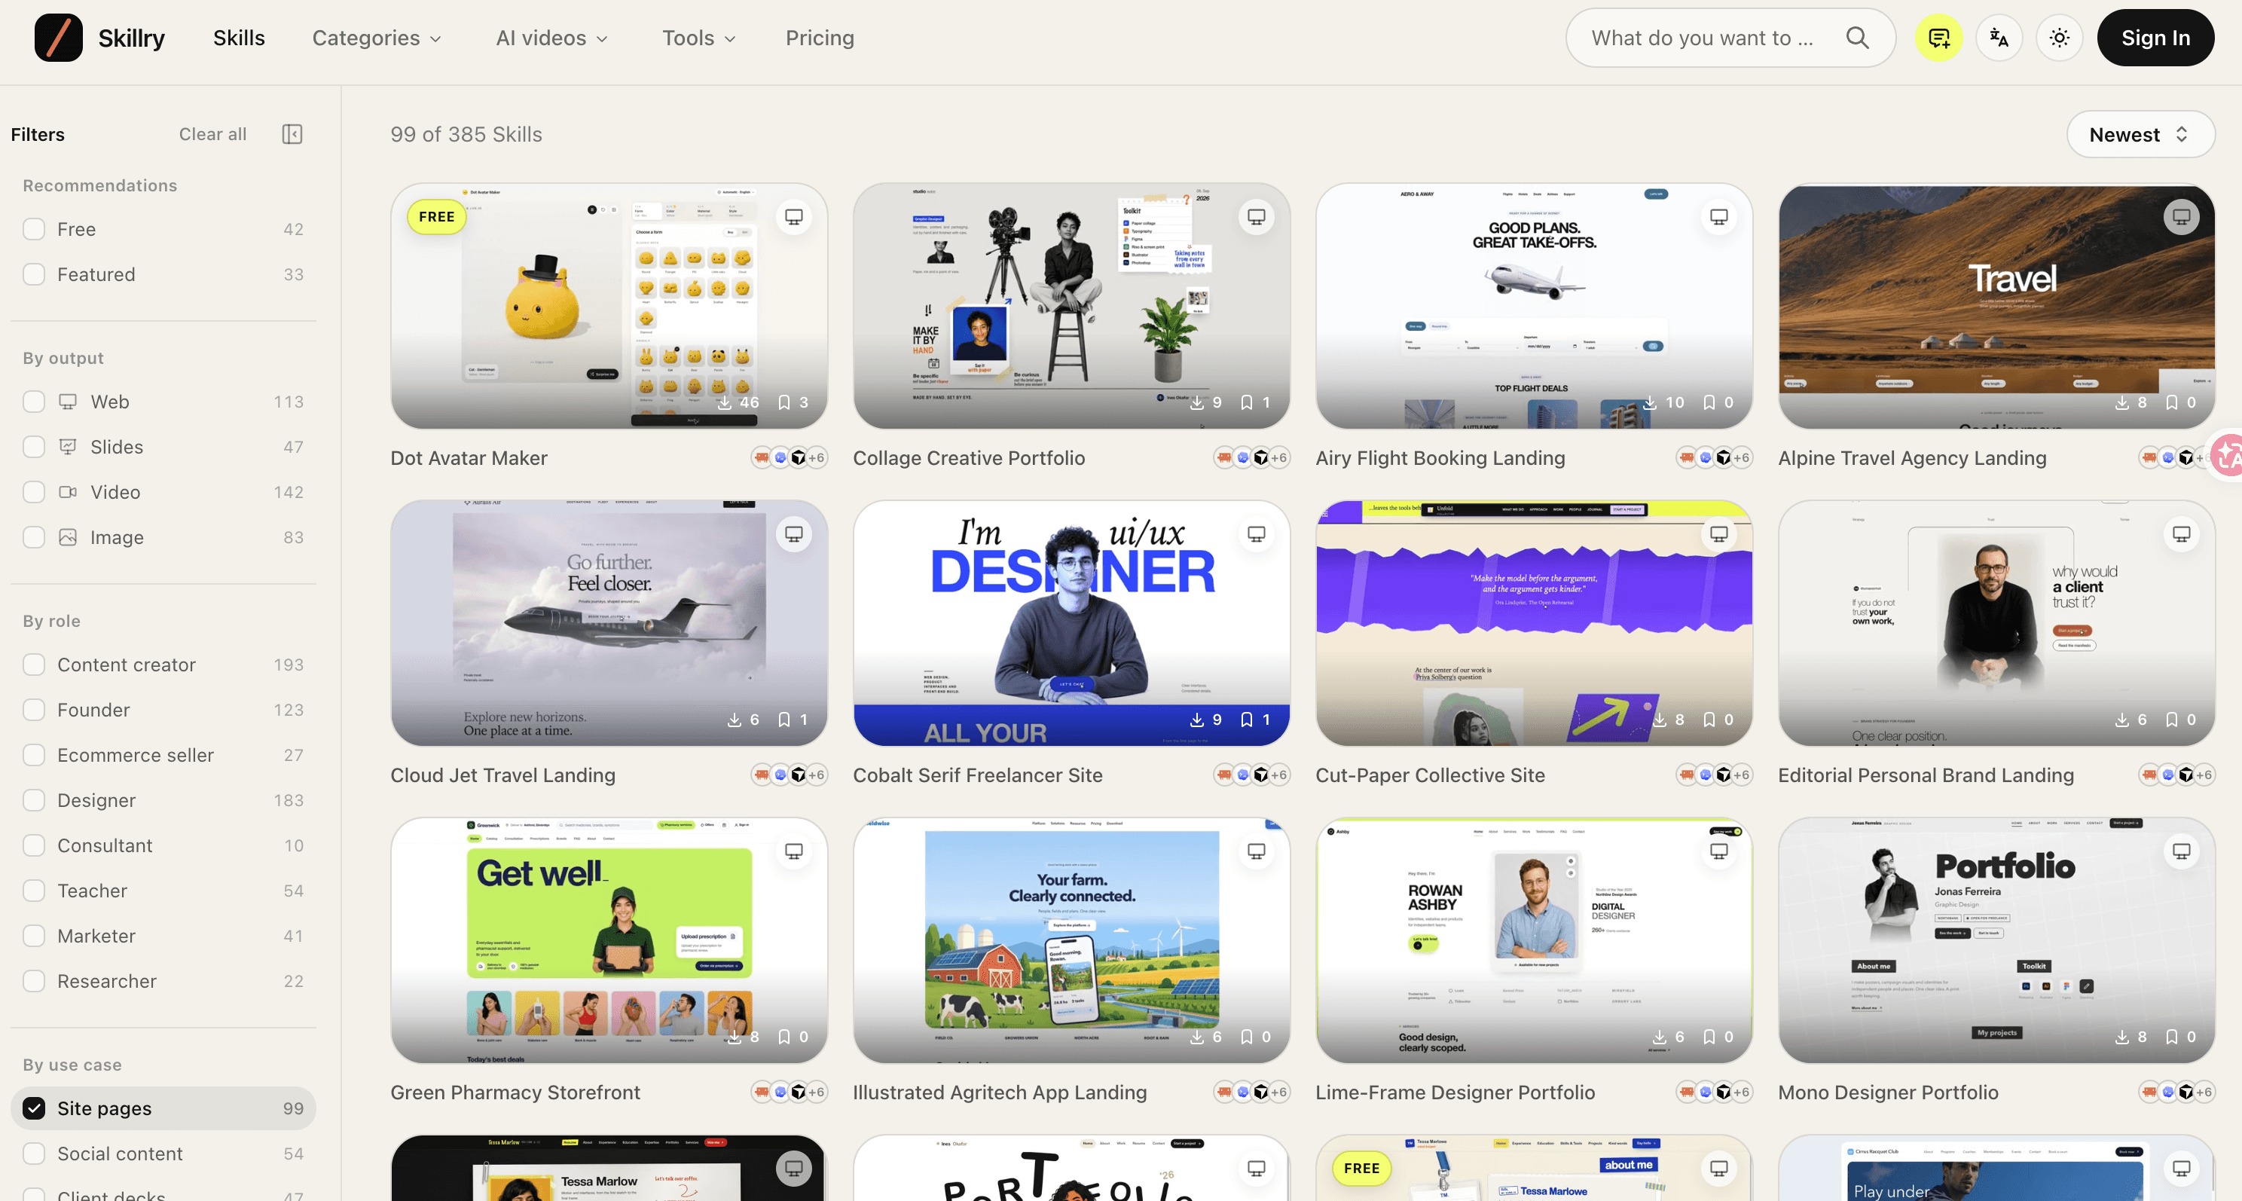The width and height of the screenshot is (2242, 1201).
Task: Click the Sign In button
Action: point(2155,38)
